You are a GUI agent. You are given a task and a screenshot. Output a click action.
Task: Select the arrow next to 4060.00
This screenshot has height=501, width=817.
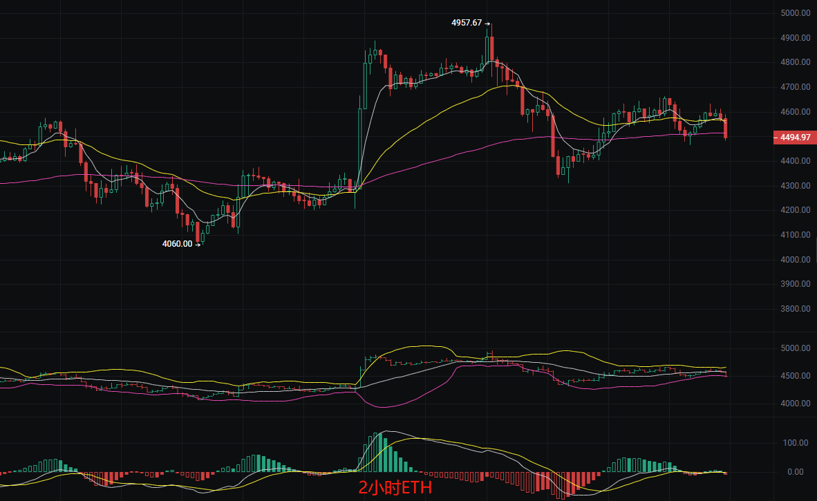click(x=198, y=244)
